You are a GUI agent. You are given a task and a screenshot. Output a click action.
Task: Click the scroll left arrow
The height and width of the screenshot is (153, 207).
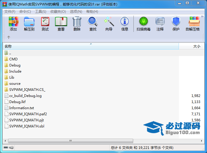5,141
